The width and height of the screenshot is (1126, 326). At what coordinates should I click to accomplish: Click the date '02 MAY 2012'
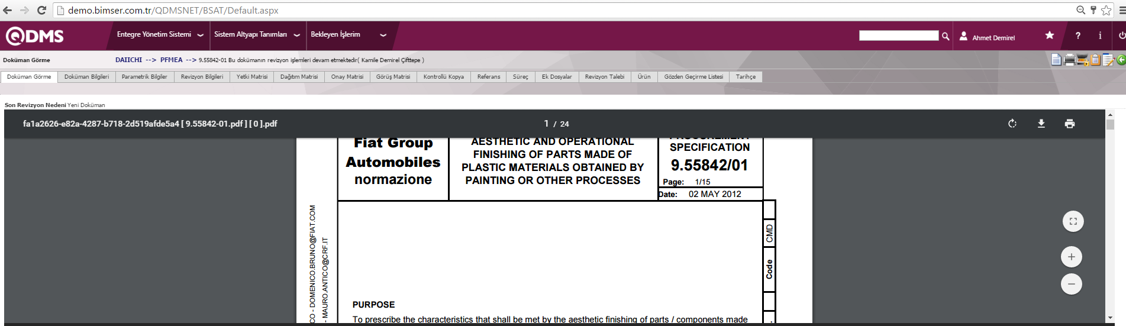[x=715, y=194]
